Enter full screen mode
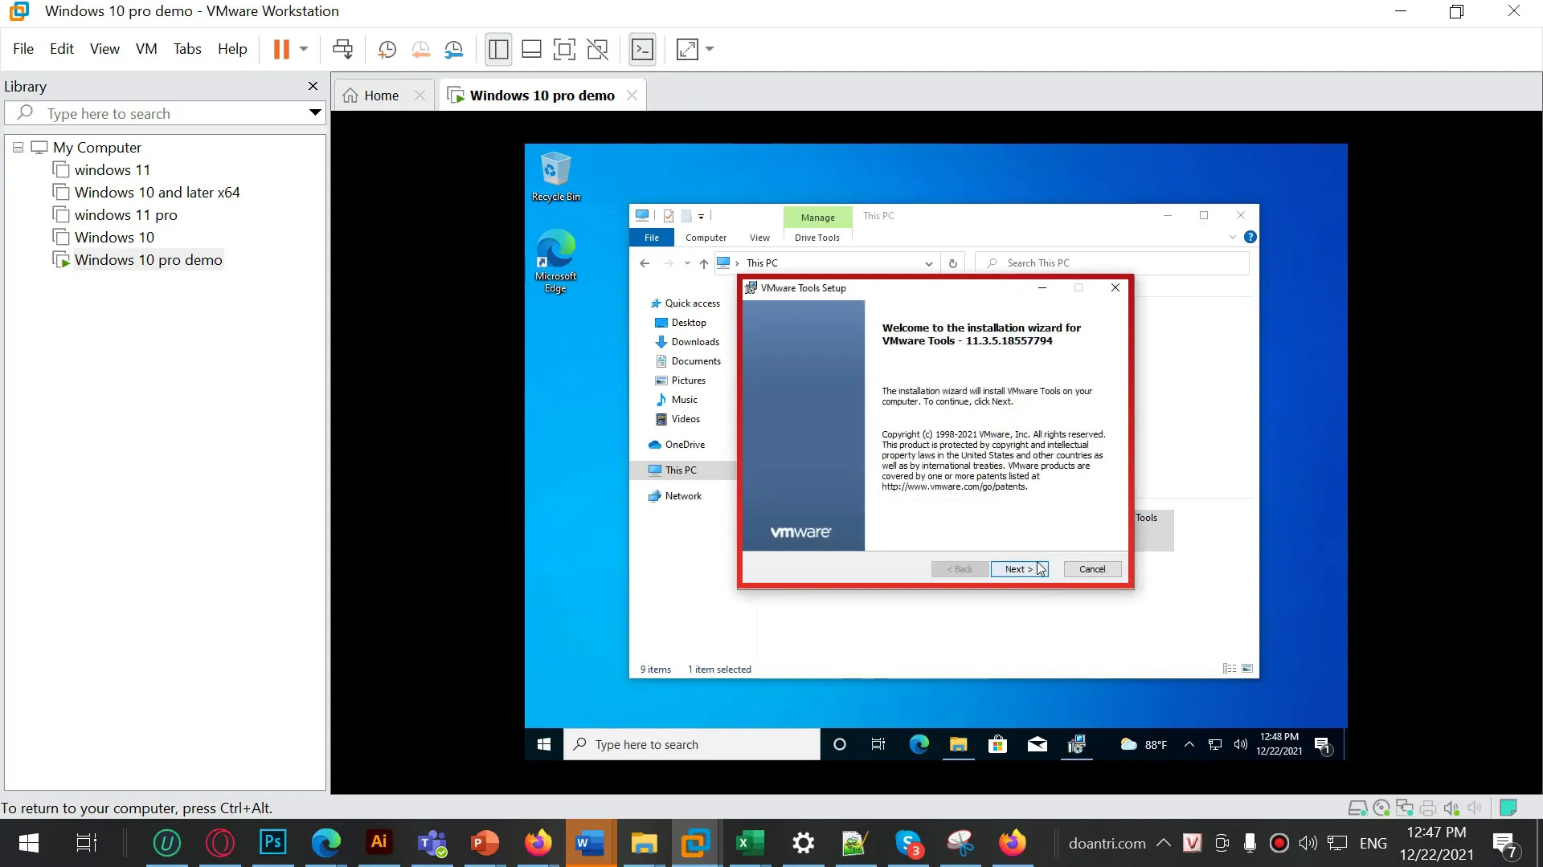This screenshot has width=1543, height=867. click(x=564, y=49)
